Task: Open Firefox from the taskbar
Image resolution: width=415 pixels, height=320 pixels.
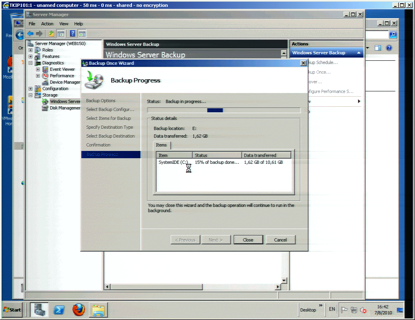Action: click(78, 310)
